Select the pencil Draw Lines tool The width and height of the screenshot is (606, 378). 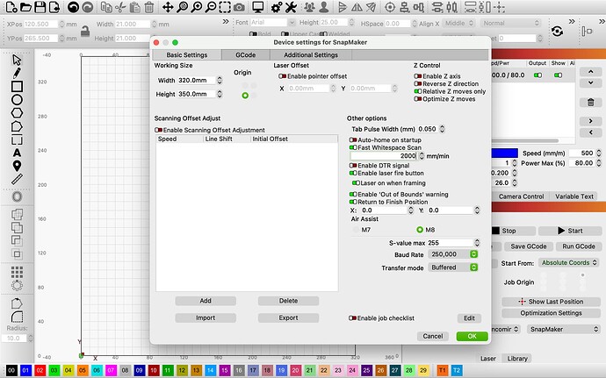tap(17, 73)
